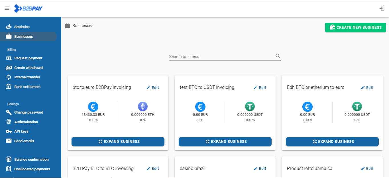This screenshot has height=178, width=389.
Task: Select Internal transfer in sidebar
Action: [27, 77]
